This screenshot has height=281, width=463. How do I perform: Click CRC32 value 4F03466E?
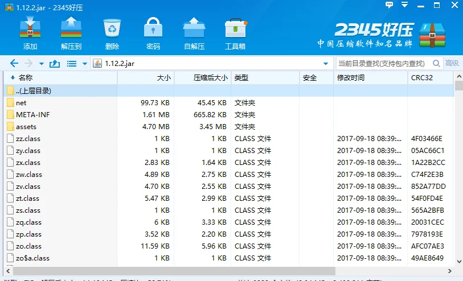(x=427, y=139)
